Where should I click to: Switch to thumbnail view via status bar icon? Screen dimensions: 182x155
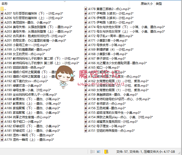pos(99,151)
